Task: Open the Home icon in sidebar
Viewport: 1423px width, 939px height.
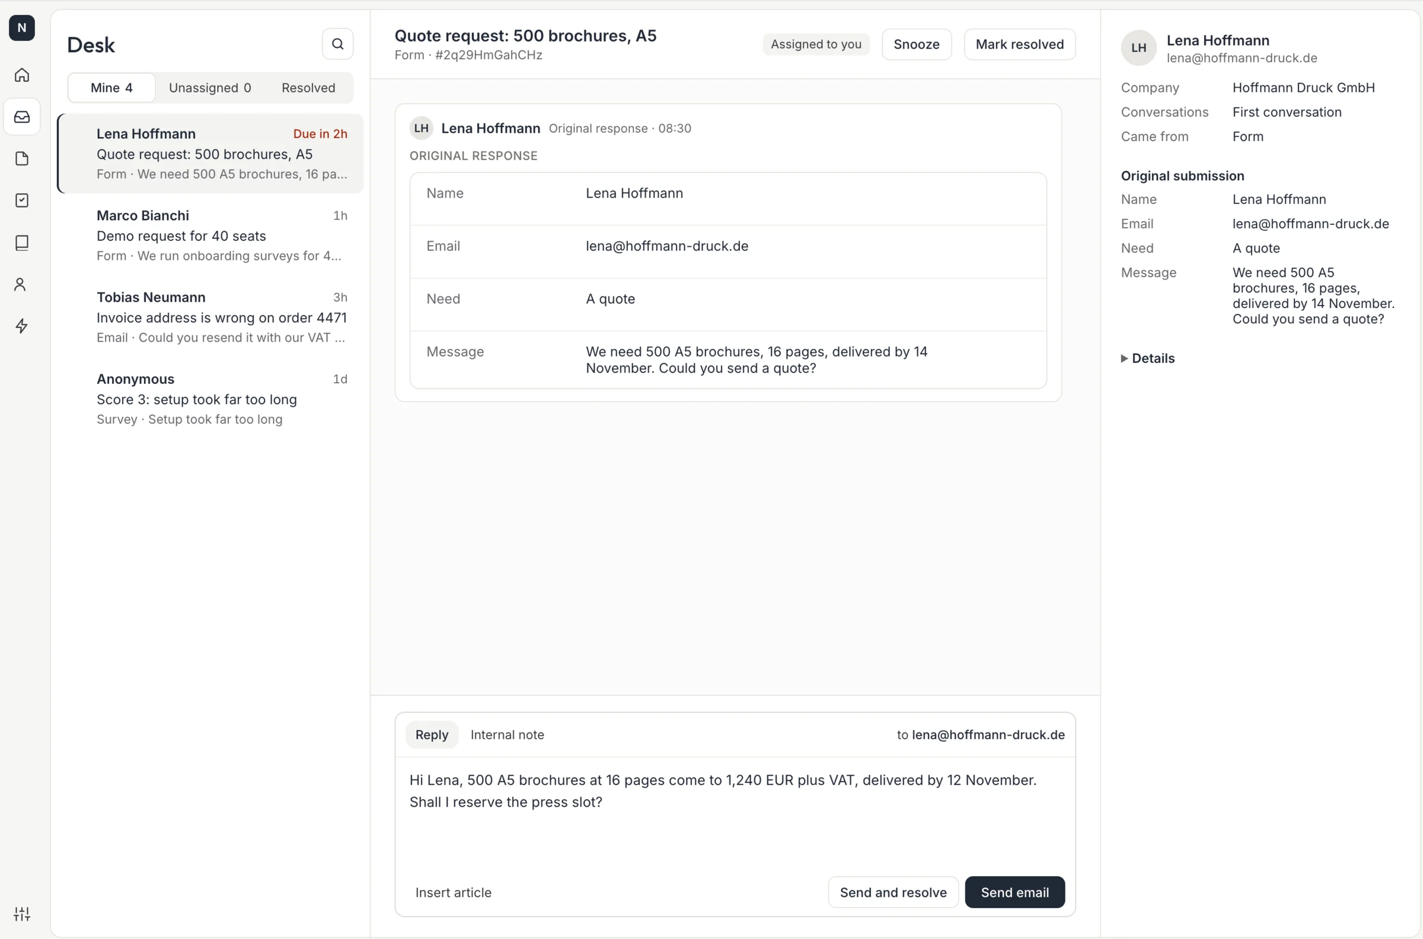Action: (x=21, y=75)
